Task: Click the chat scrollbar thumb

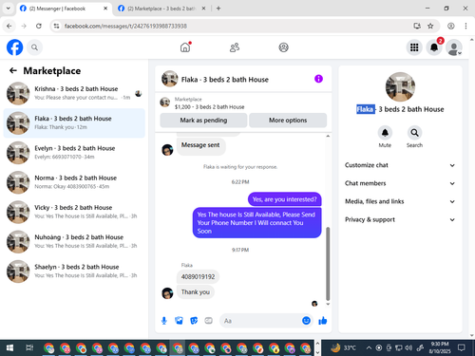Action: pyautogui.click(x=328, y=264)
